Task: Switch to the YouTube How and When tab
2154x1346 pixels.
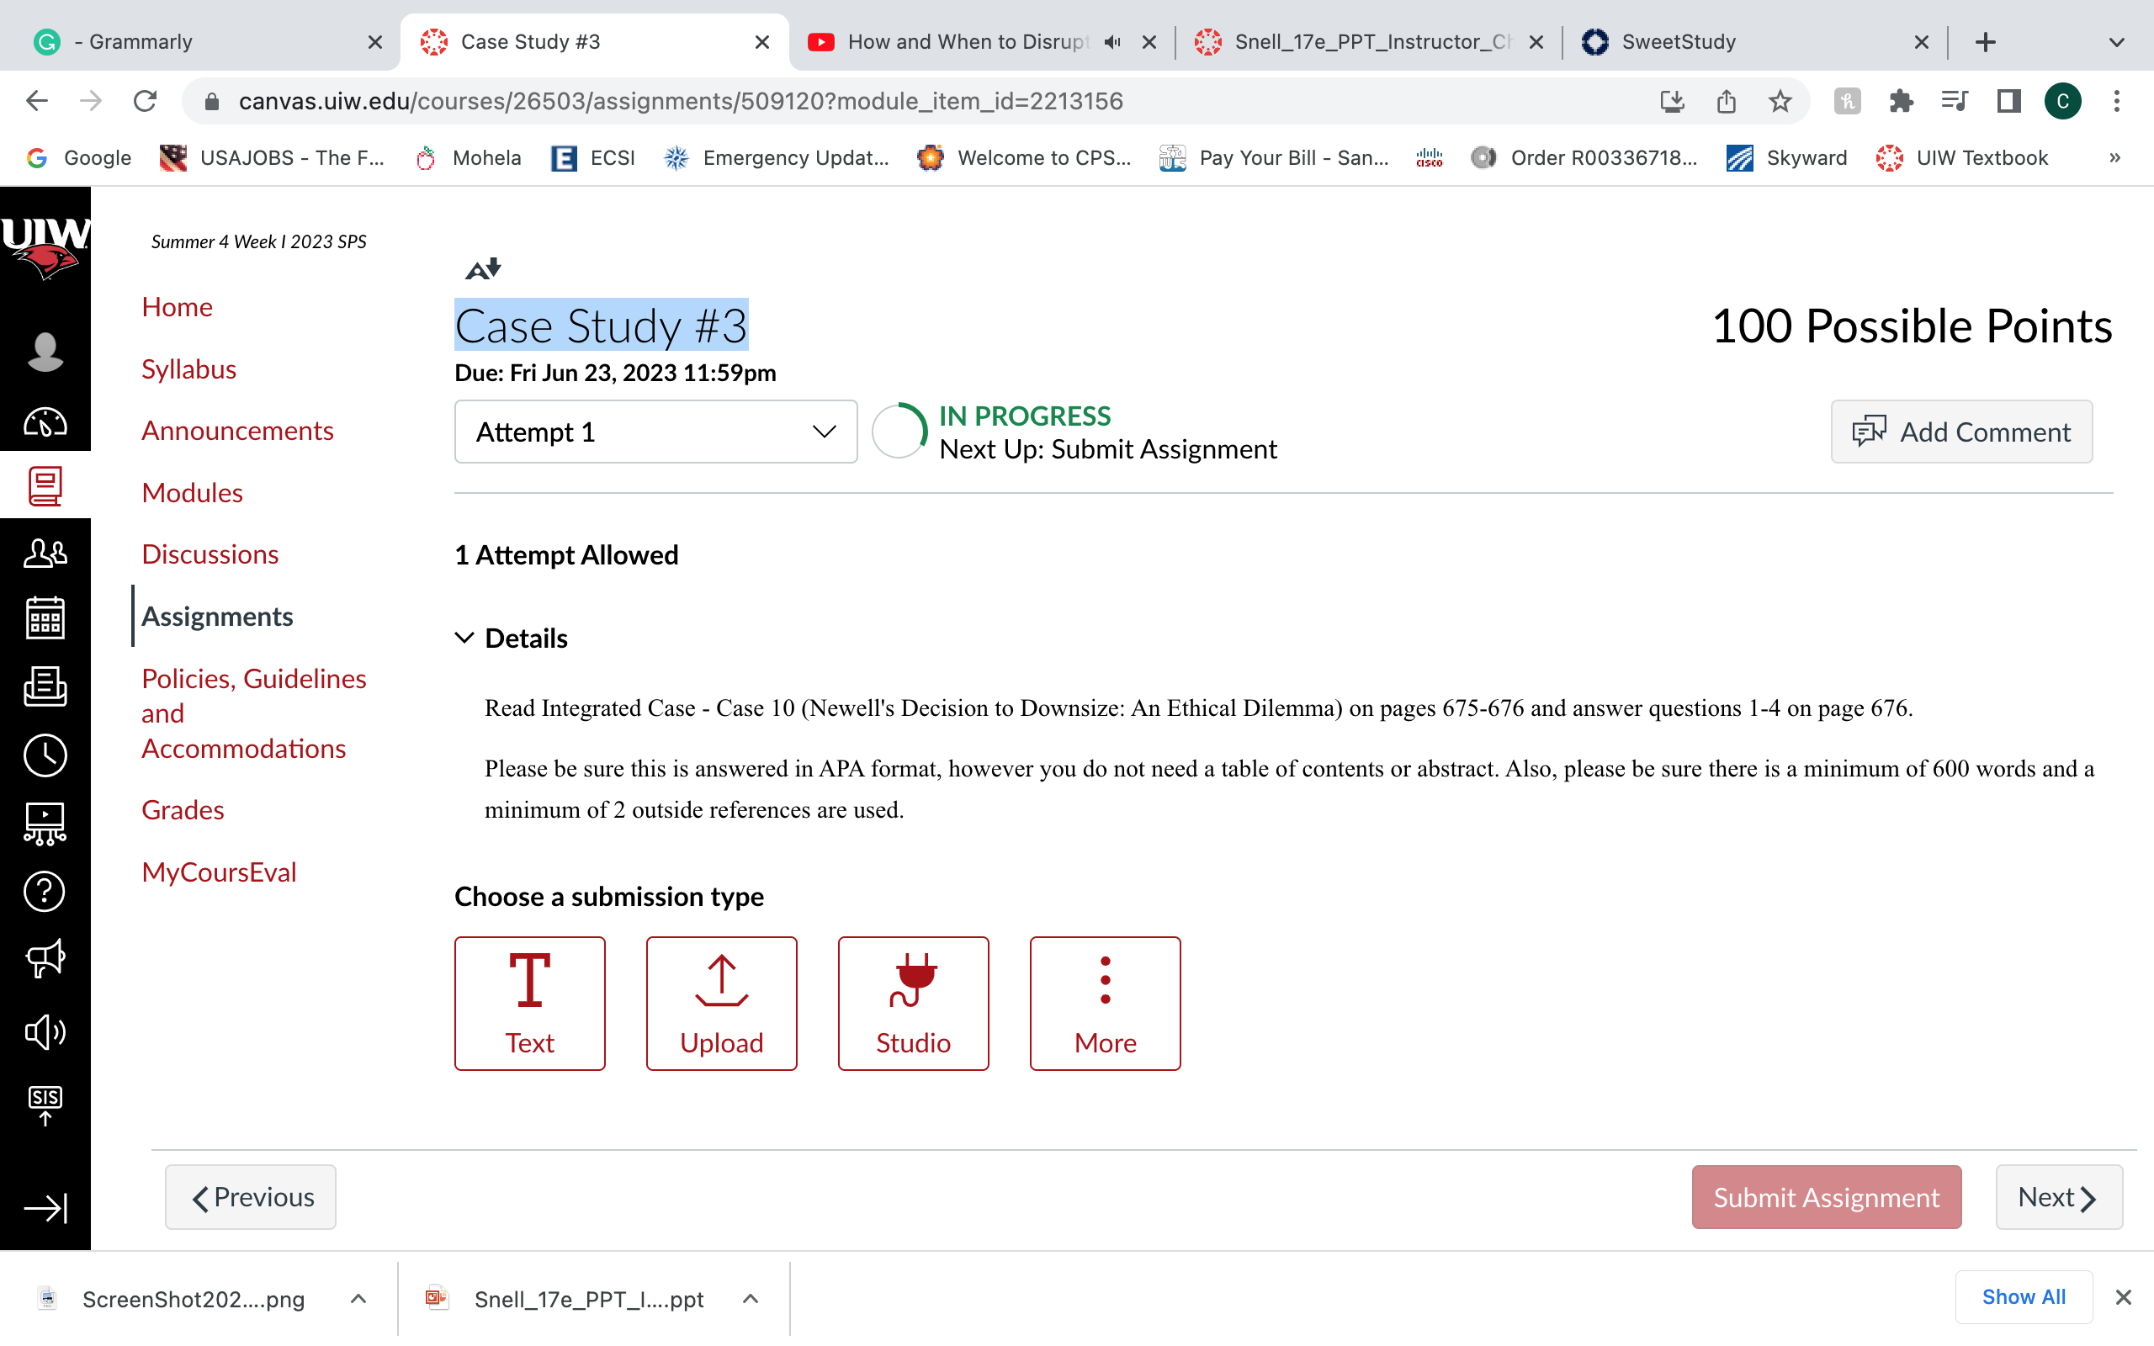Action: [982, 42]
